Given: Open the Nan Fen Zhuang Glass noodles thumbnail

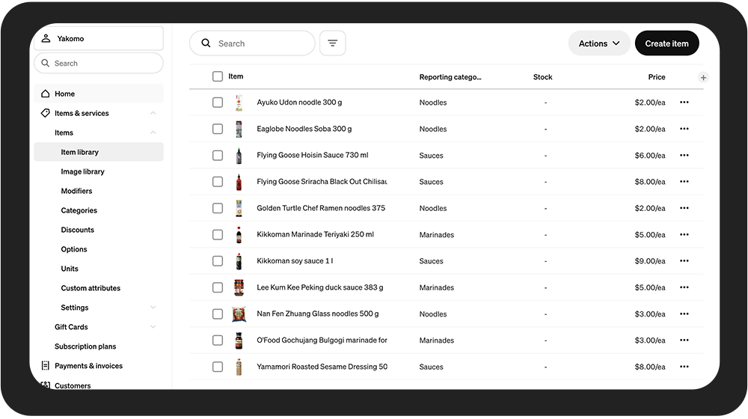Looking at the screenshot, I should [x=239, y=314].
